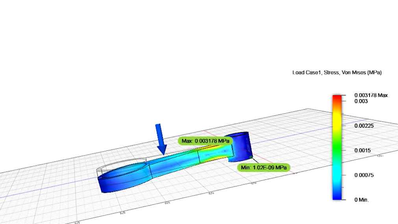Click the 0.003178 Max. legend value
This screenshot has width=398, height=224.
372,95
